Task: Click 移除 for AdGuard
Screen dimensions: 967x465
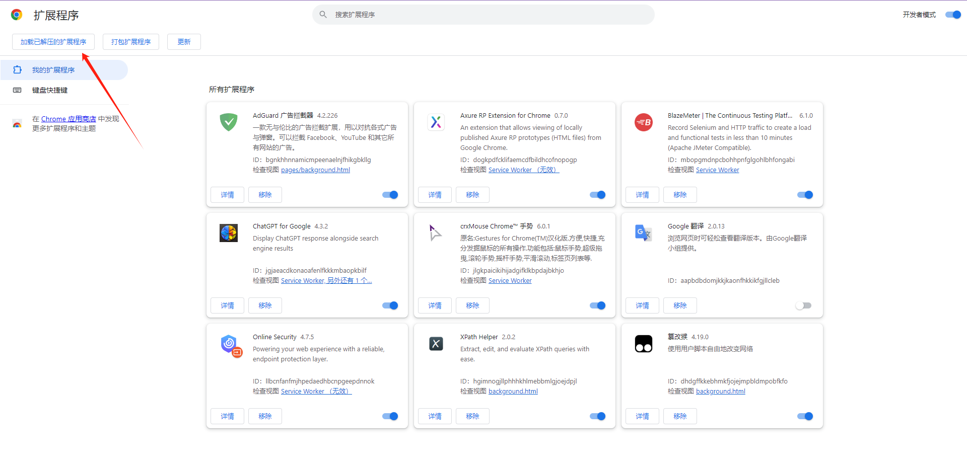Action: pyautogui.click(x=265, y=195)
